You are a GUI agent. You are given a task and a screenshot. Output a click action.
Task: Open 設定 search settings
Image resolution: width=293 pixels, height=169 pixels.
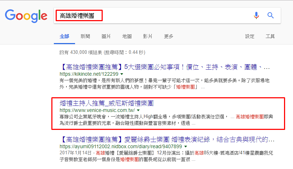coord(250,36)
